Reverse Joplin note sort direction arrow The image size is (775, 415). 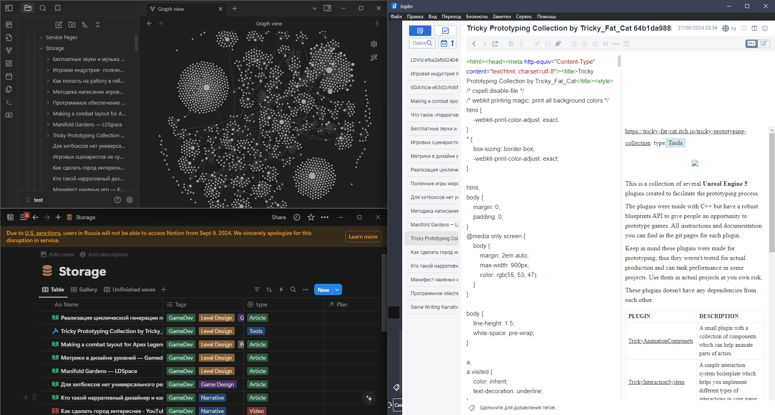[x=453, y=43]
